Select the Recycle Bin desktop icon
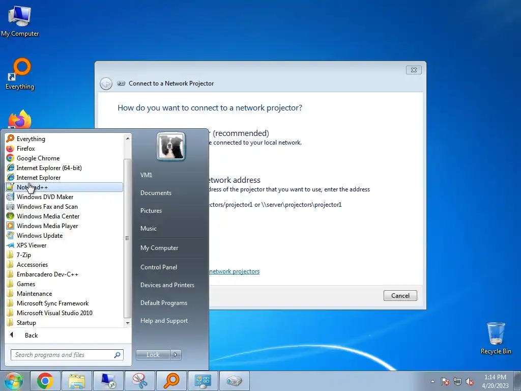Image resolution: width=521 pixels, height=391 pixels. (x=496, y=338)
